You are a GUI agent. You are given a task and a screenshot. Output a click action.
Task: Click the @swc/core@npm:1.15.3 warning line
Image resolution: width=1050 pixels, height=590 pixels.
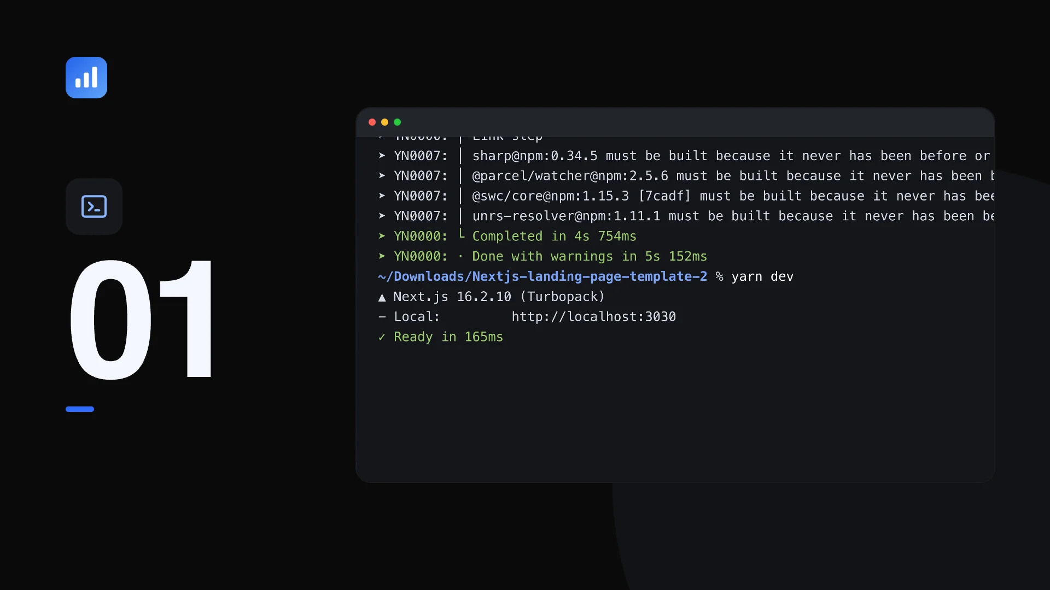coord(686,196)
